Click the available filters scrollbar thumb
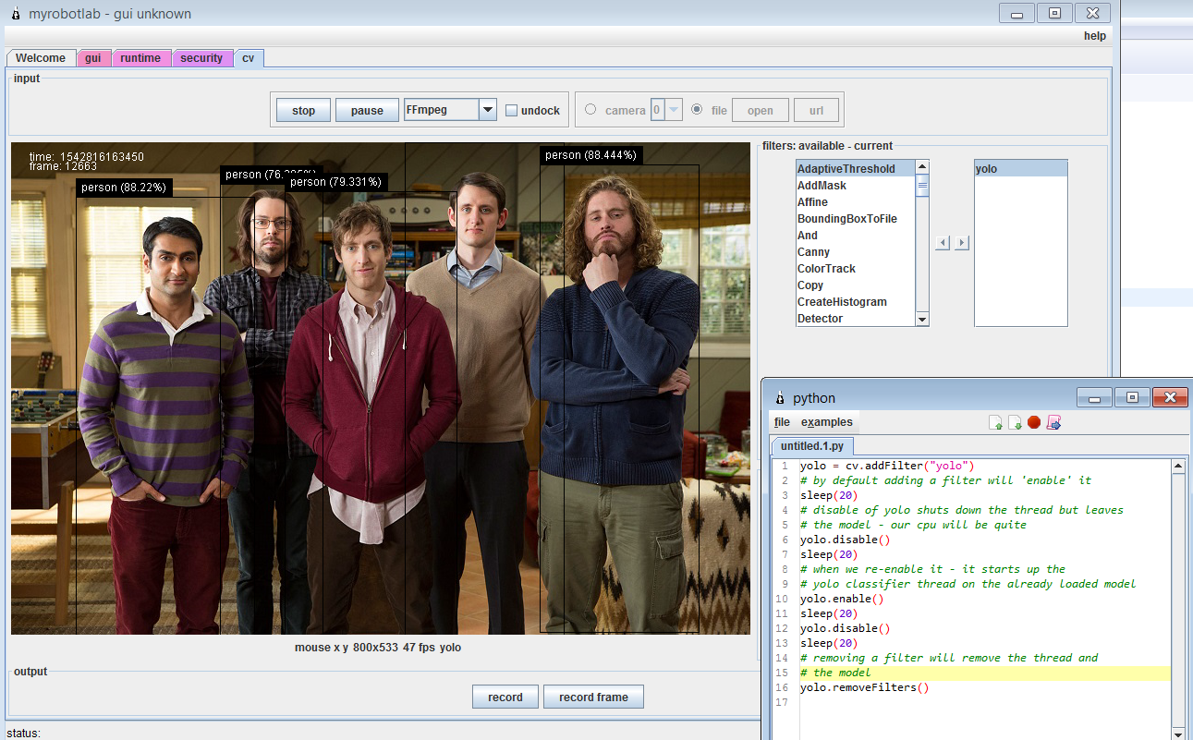 (921, 186)
